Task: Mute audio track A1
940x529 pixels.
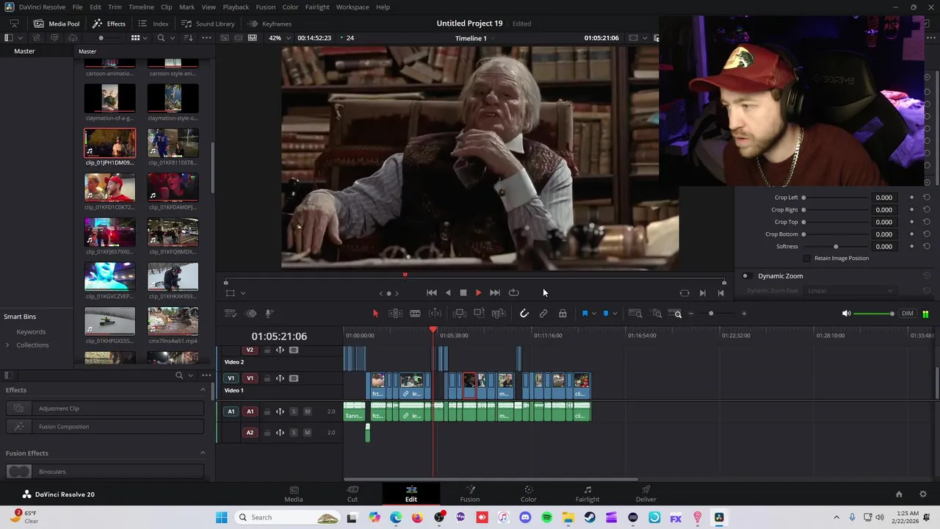Action: pyautogui.click(x=307, y=411)
